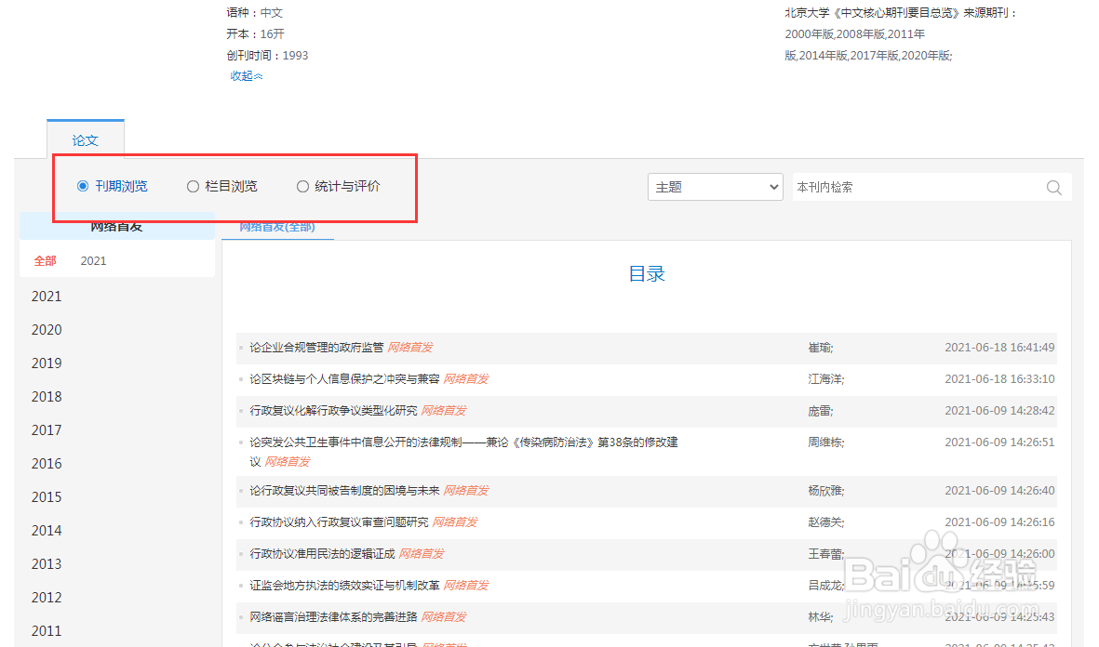Click 语种:中文 text
The height and width of the screenshot is (647, 1099).
coord(254,13)
